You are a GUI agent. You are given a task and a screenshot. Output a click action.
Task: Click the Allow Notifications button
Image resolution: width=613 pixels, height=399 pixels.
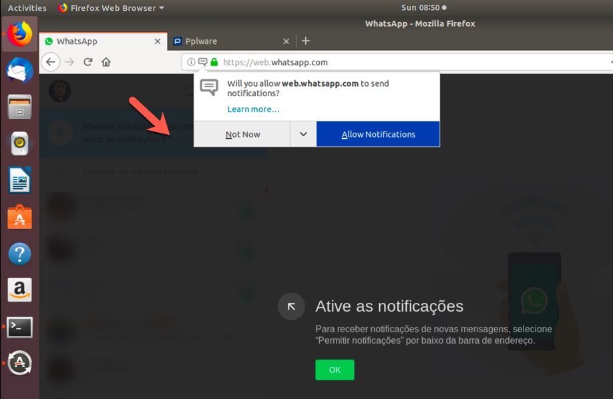[x=378, y=133]
